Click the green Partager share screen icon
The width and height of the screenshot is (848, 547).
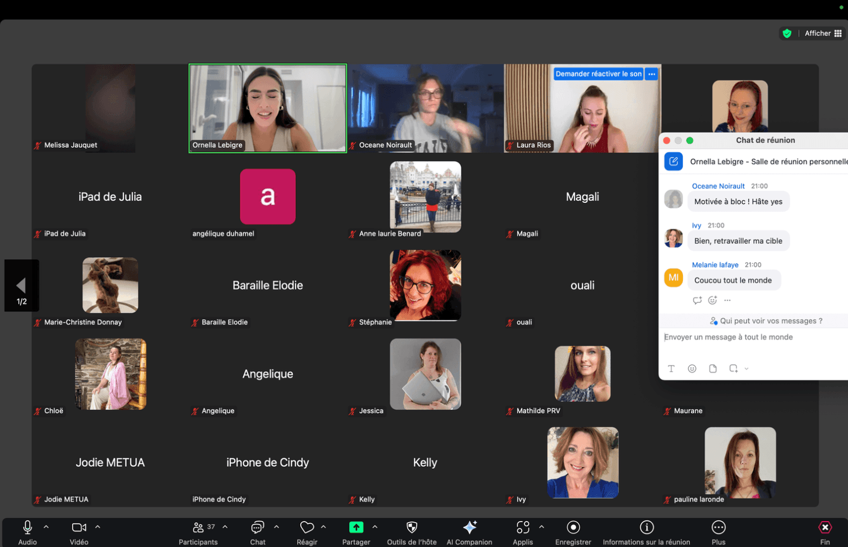tap(356, 527)
